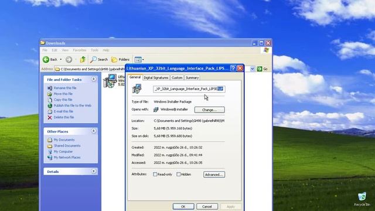The height and width of the screenshot is (211, 375).
Task: Click the dialog's question mark help button
Action: pyautogui.click(x=233, y=69)
